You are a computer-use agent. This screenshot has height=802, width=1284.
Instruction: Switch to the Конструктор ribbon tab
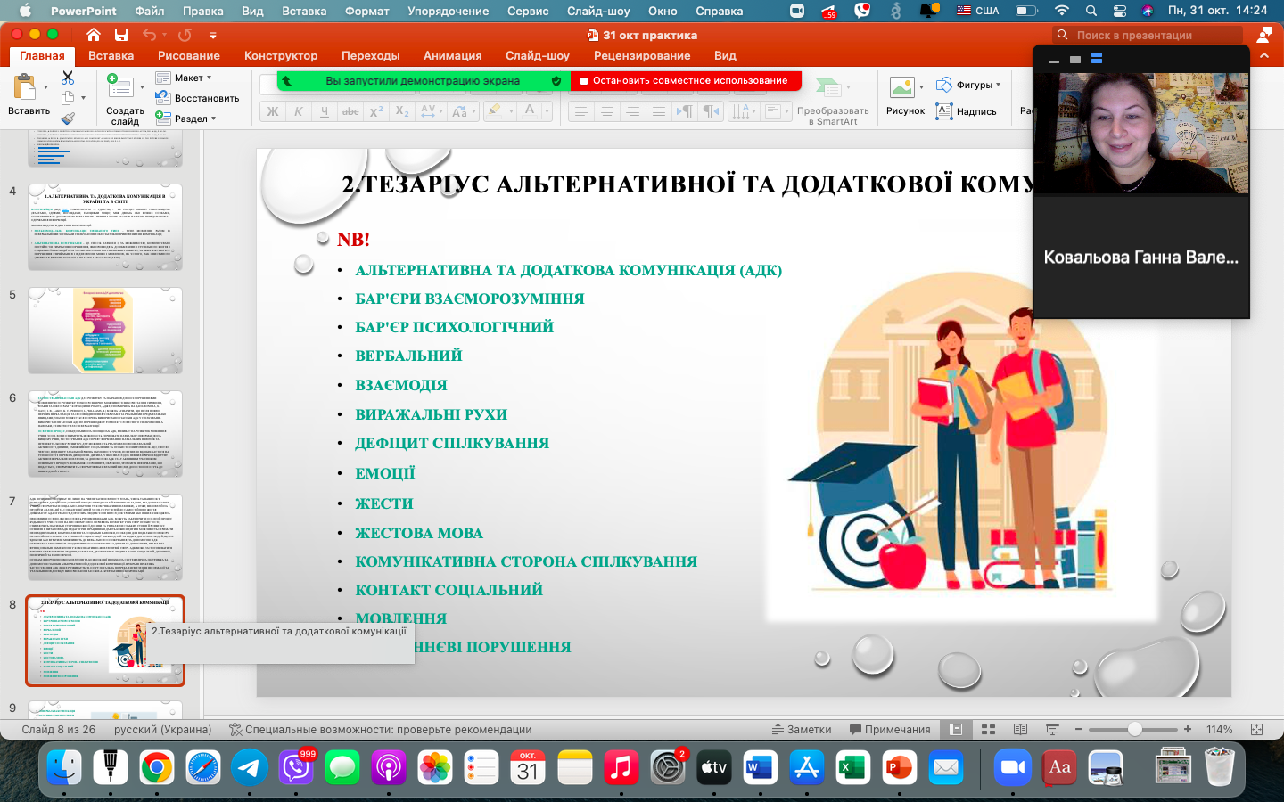(281, 55)
